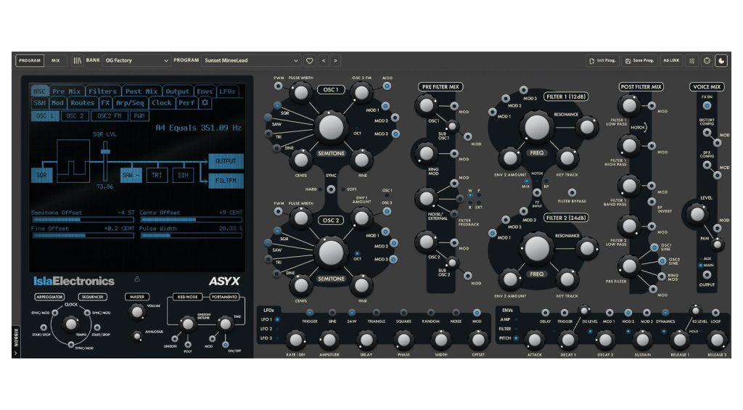Open the gear tab in the display
The width and height of the screenshot is (743, 410).
click(x=205, y=102)
